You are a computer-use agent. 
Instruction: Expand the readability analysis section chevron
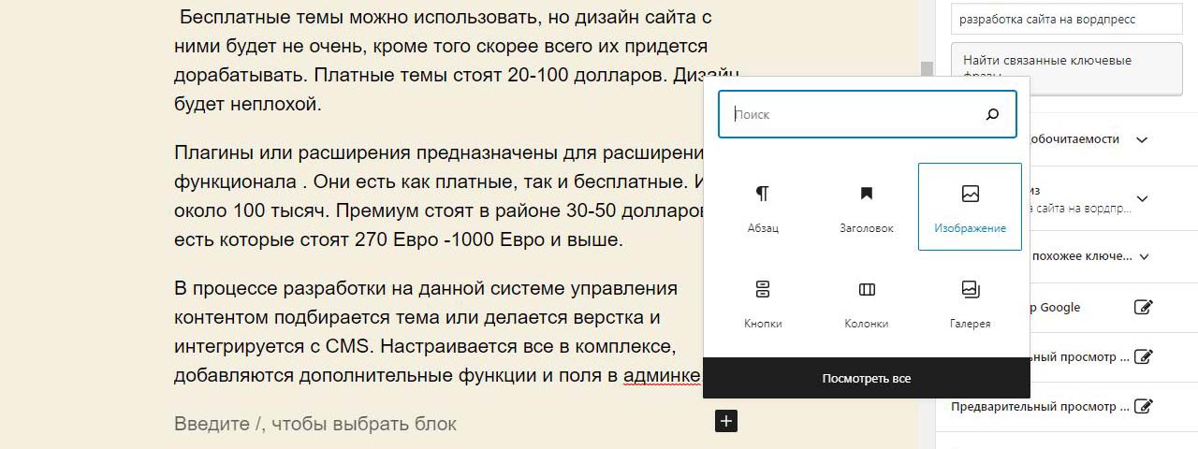coord(1141,139)
